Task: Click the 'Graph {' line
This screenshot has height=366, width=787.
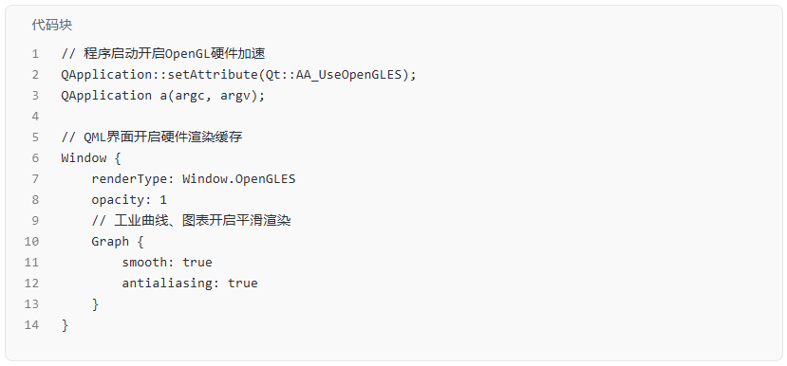Action: coord(118,242)
